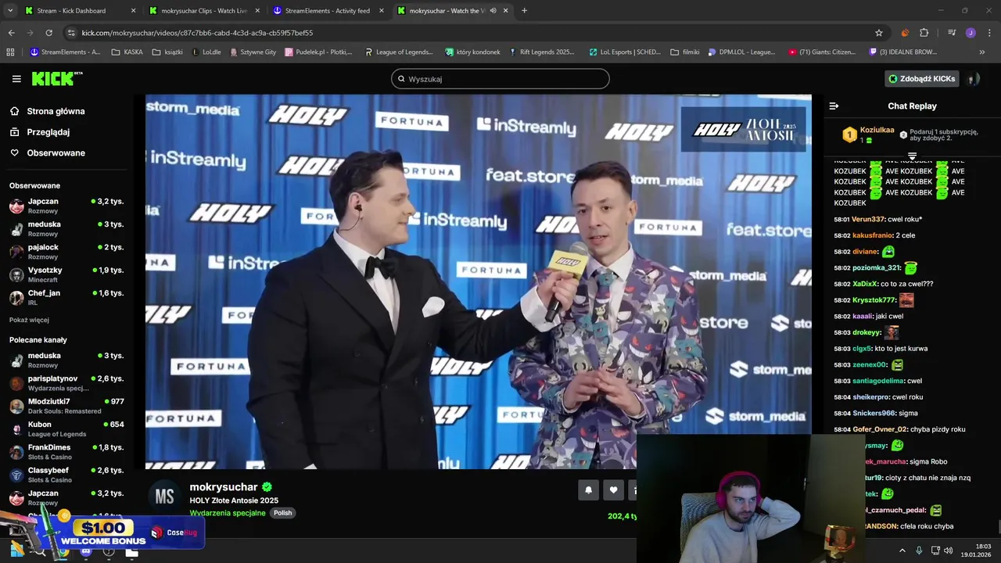Expand the gift leaderboard chevron

(x=912, y=156)
